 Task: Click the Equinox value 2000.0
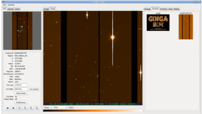point(18,71)
